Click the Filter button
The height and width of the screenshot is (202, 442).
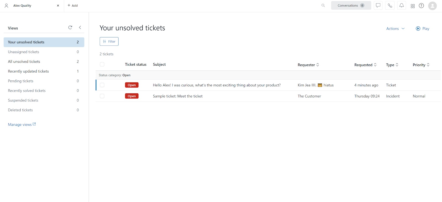tap(109, 42)
